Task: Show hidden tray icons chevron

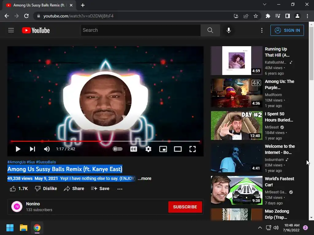Action: pos(260,228)
